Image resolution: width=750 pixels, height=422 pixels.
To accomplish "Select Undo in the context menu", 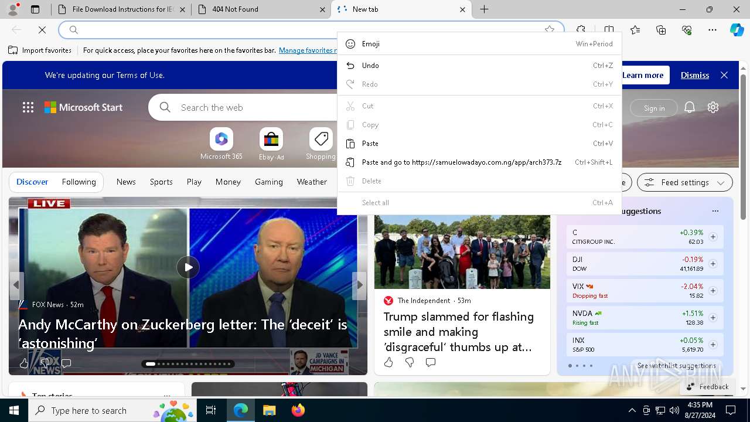I will (x=479, y=66).
